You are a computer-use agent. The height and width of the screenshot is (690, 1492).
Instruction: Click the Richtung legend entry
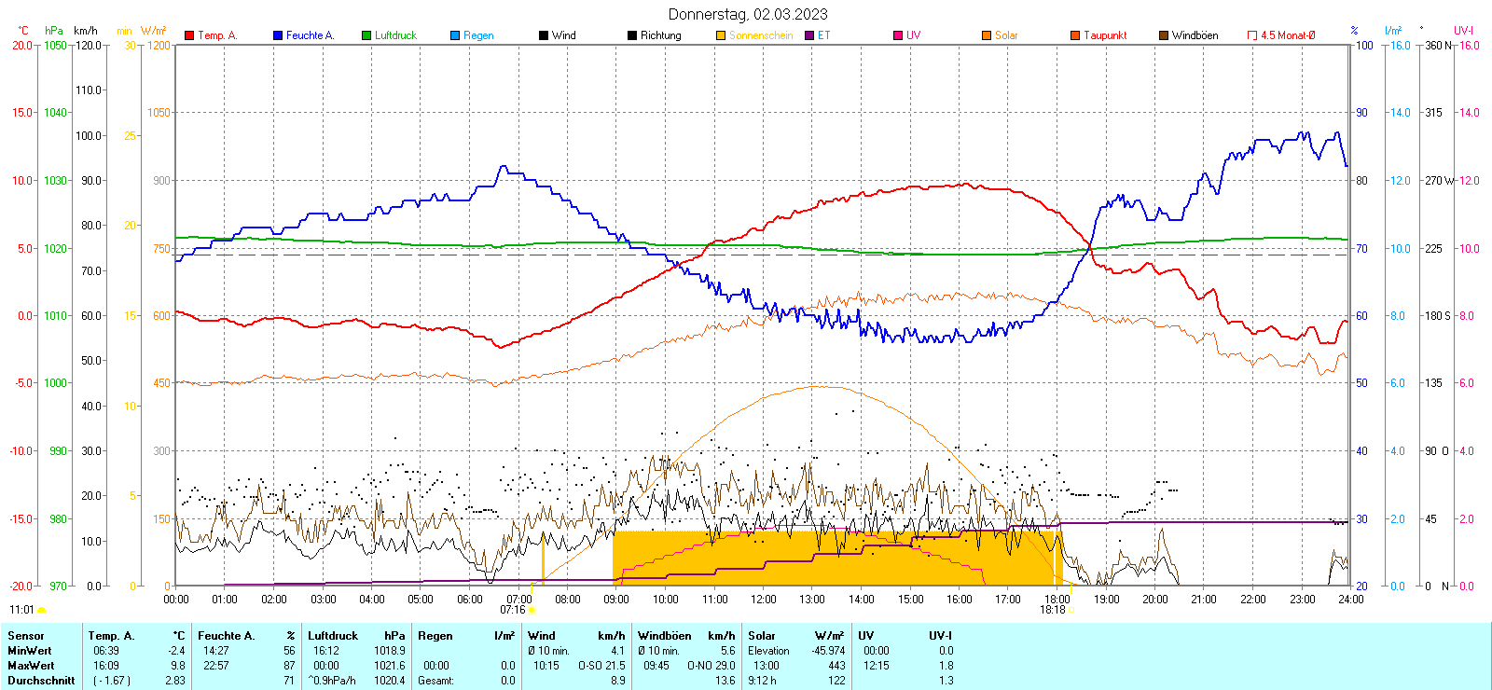(660, 35)
